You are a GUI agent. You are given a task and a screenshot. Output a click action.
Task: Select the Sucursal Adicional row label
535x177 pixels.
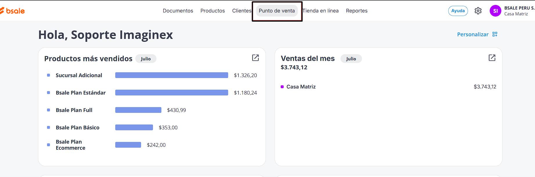click(79, 75)
